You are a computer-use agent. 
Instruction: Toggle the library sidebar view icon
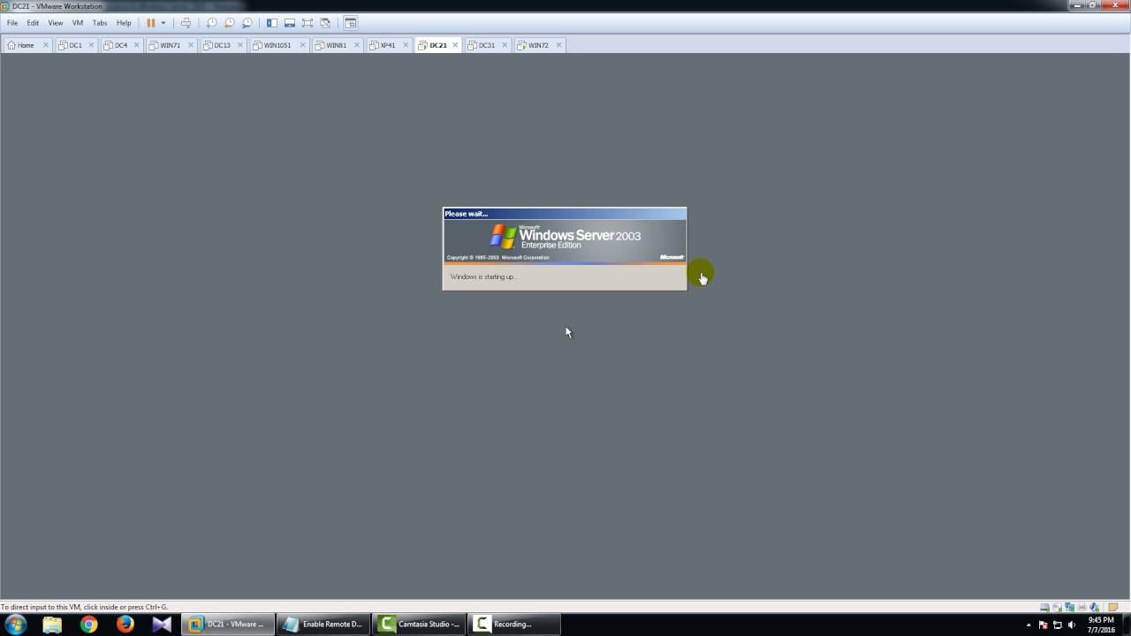(x=272, y=23)
